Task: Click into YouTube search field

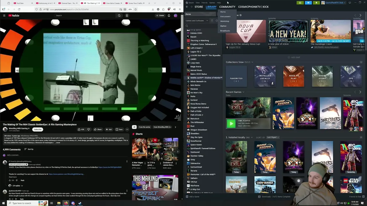Action: pyautogui.click(x=85, y=15)
